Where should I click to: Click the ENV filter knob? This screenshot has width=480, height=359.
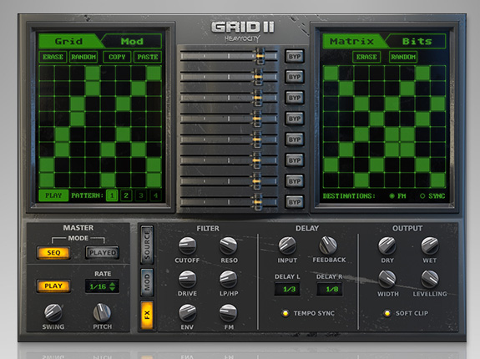187,313
